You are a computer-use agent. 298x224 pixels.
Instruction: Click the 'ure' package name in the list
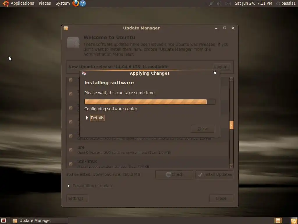point(81,147)
